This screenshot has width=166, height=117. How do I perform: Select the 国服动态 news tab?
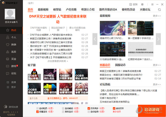click(x=120, y=65)
